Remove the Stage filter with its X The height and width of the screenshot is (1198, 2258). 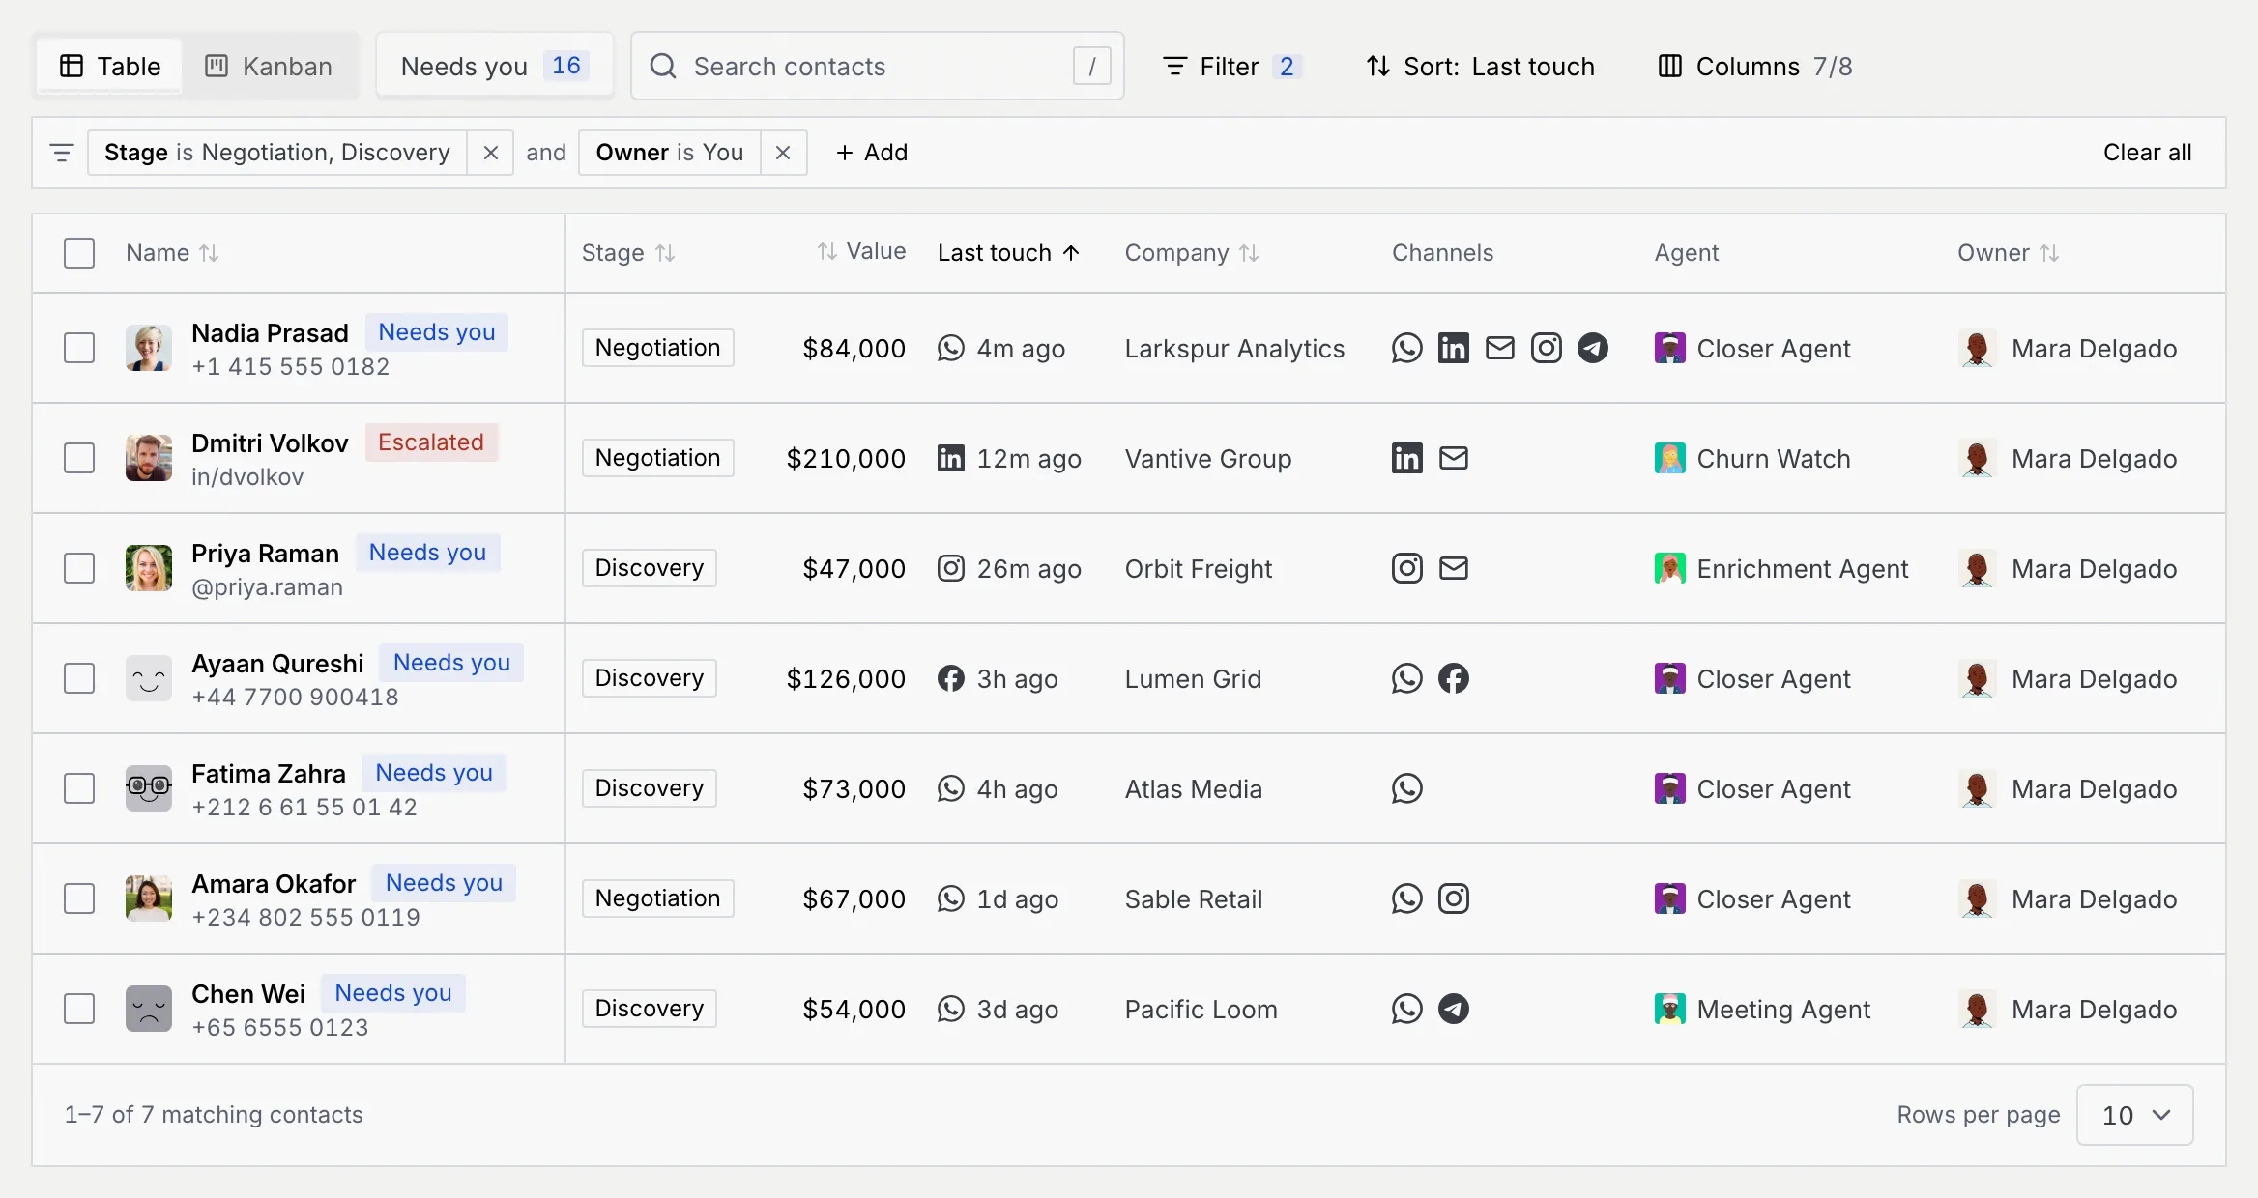(490, 153)
